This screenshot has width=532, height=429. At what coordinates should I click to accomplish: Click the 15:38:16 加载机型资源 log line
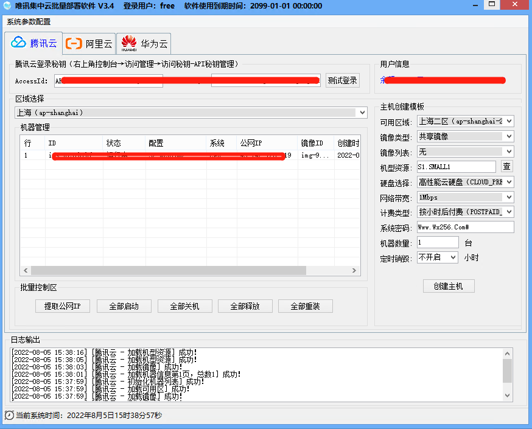[x=104, y=352]
